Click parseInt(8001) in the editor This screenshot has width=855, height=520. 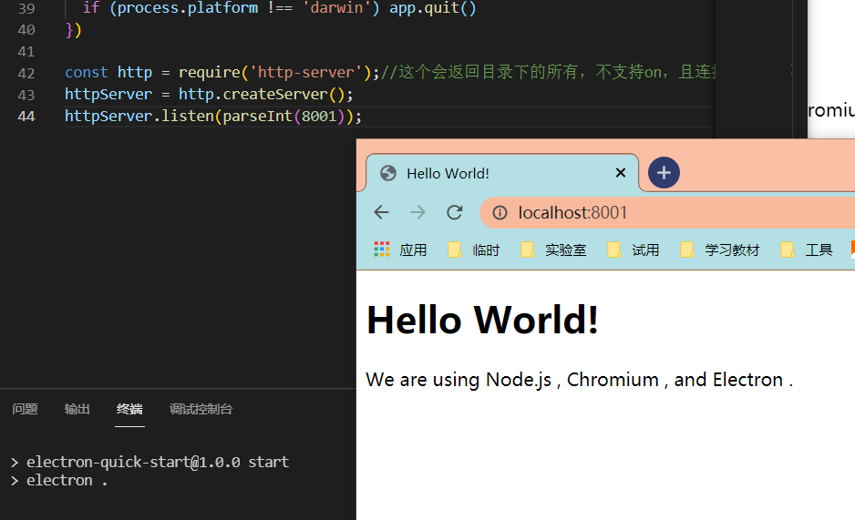coord(284,116)
